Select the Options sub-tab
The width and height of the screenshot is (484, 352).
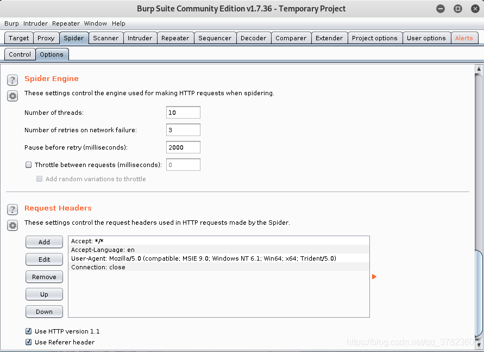(x=52, y=54)
